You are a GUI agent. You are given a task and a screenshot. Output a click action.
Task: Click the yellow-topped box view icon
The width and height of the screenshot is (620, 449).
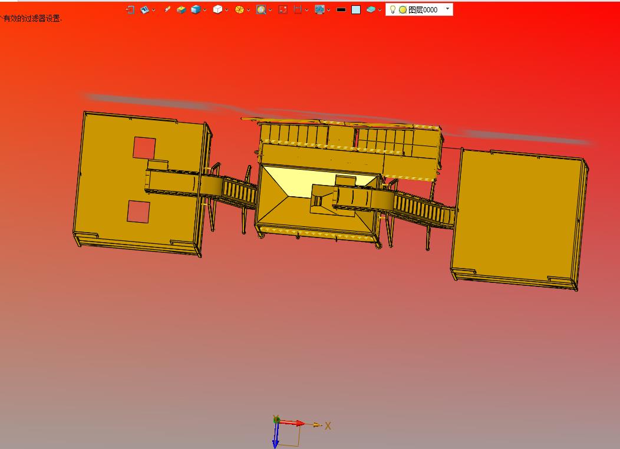point(181,10)
